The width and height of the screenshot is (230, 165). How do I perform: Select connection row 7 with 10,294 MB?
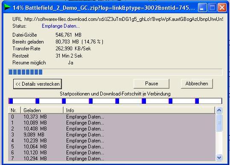(x=112, y=159)
